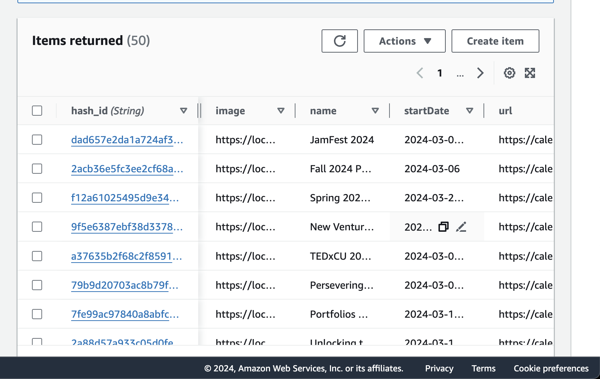This screenshot has width=600, height=379.
Task: Click the url column header
Action: [505, 111]
